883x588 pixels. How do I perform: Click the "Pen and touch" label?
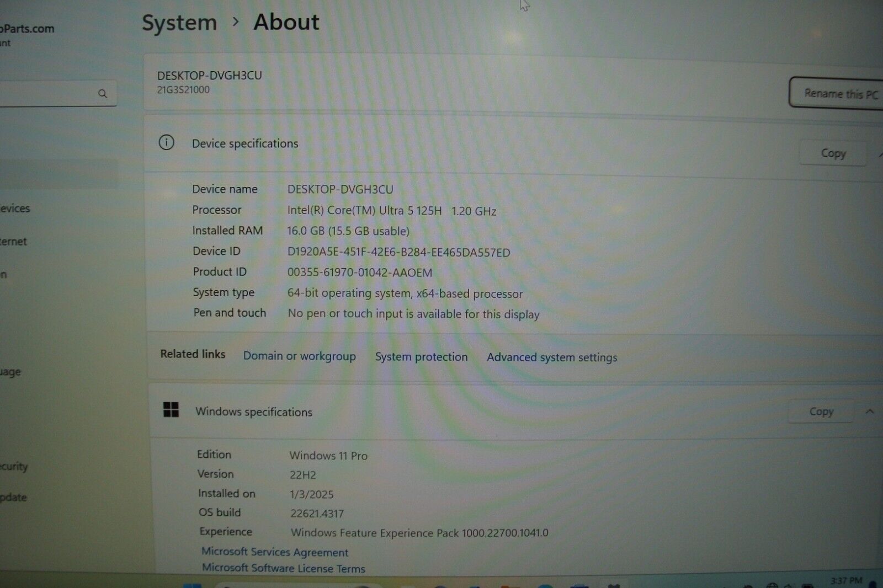[x=230, y=313]
